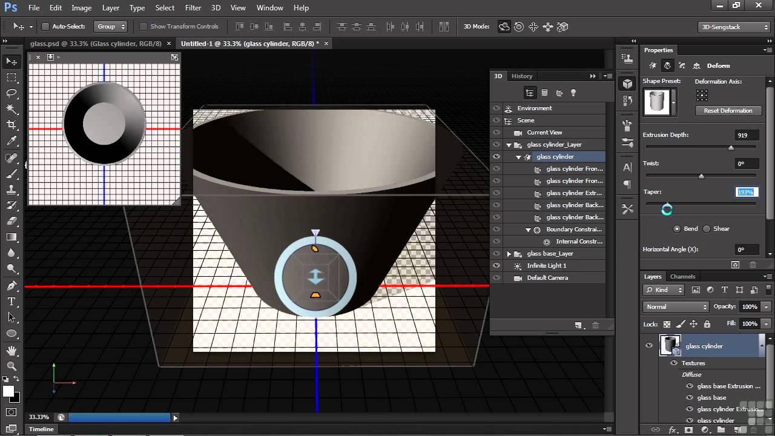
Task: Select the Zoom tool
Action: 12,366
